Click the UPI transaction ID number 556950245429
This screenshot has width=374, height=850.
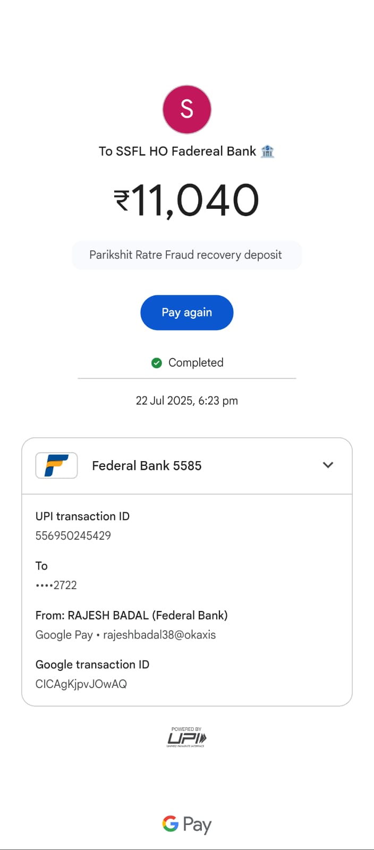point(73,535)
